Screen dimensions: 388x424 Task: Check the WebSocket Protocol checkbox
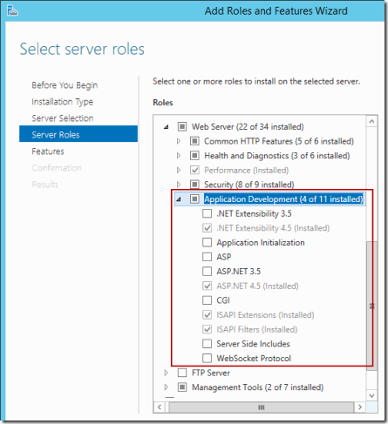click(207, 358)
